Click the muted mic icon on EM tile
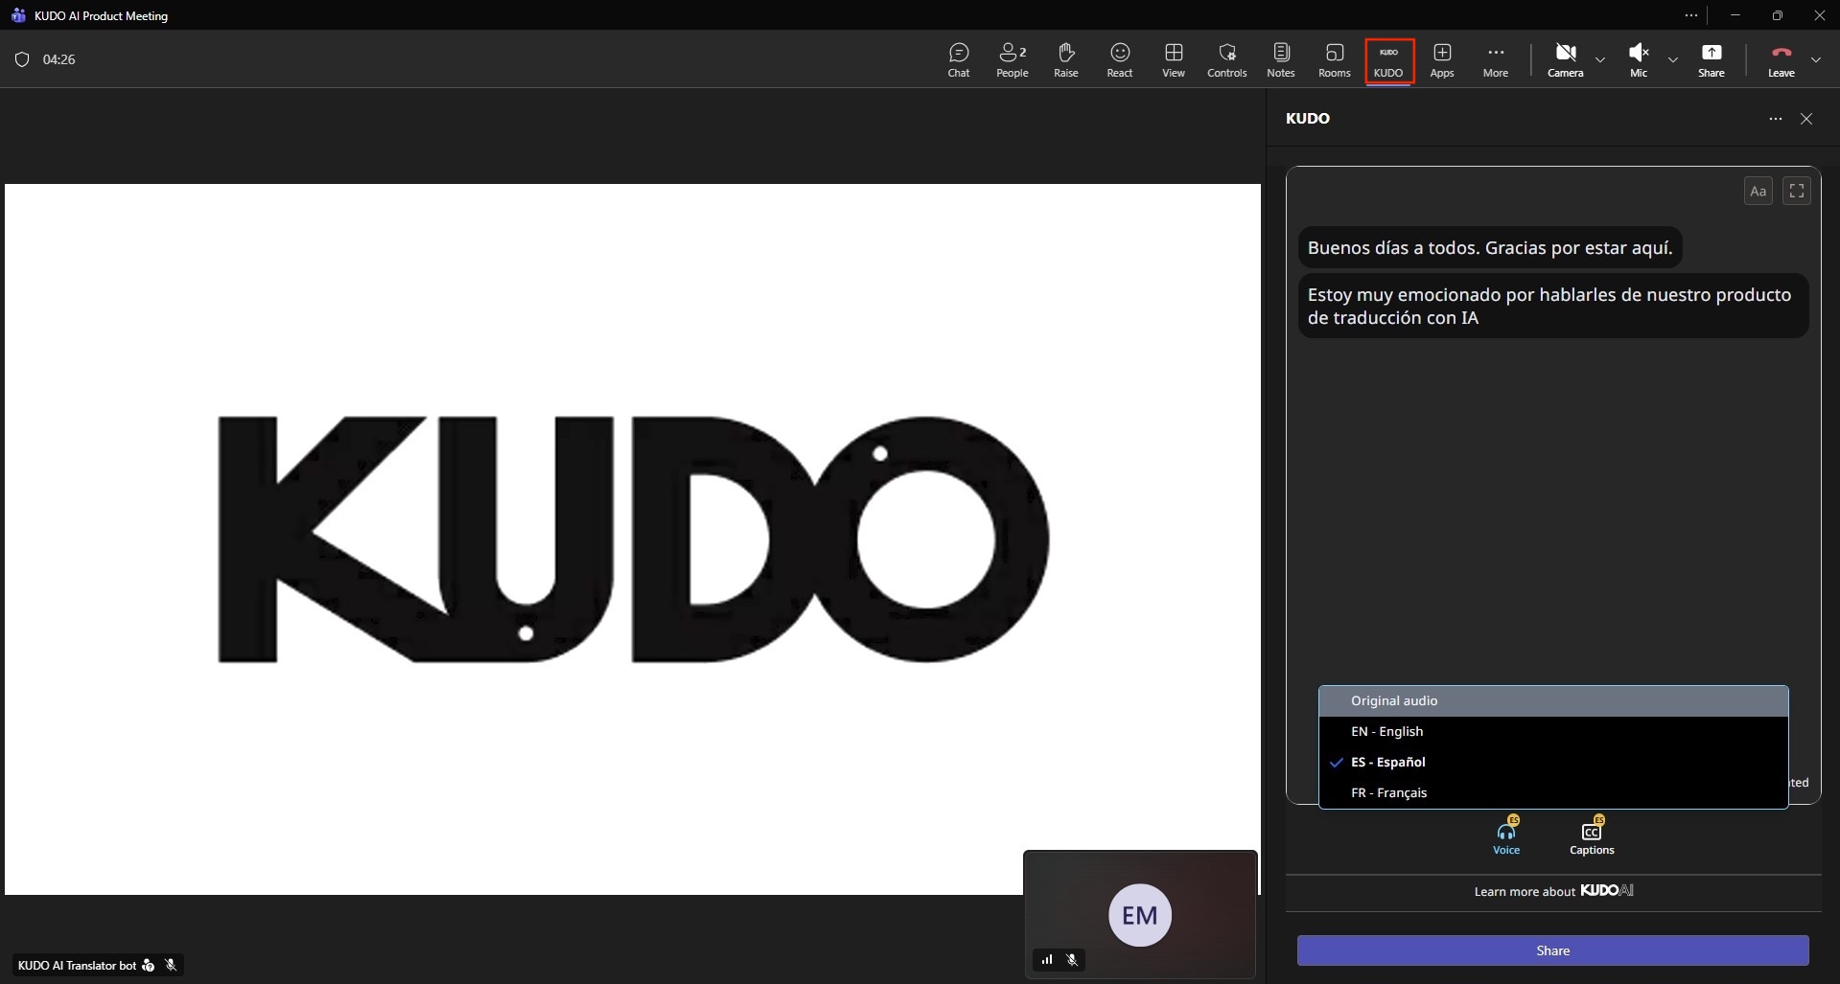This screenshot has width=1840, height=984. [1072, 959]
